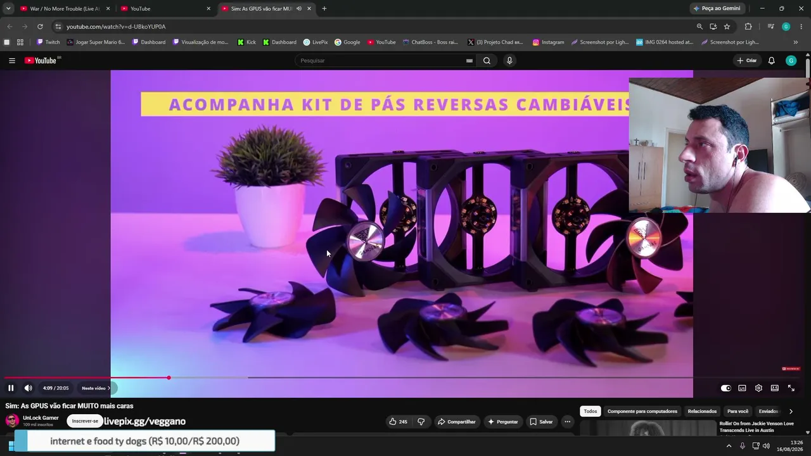Click the 'Peça ao Gemini' button
This screenshot has height=456, width=811.
tap(717, 9)
